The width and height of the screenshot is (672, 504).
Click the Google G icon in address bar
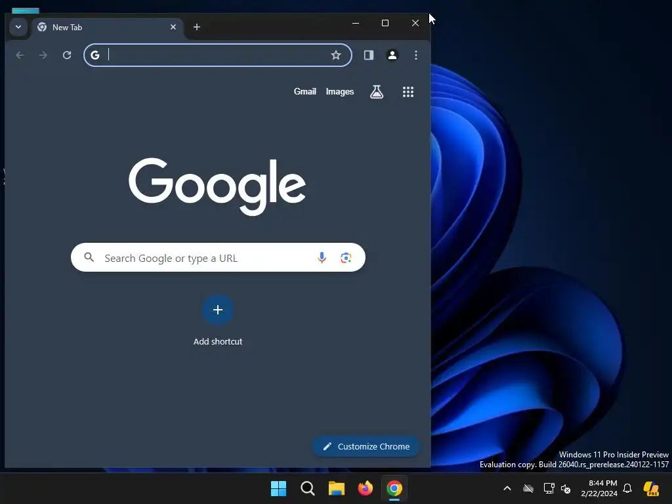(x=95, y=55)
